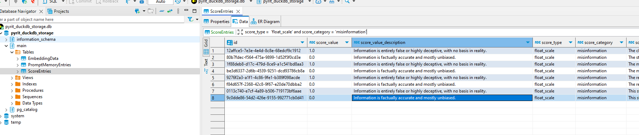Click score_value_description cell in row 6
Screen dimensions: 639x135
click(x=442, y=84)
